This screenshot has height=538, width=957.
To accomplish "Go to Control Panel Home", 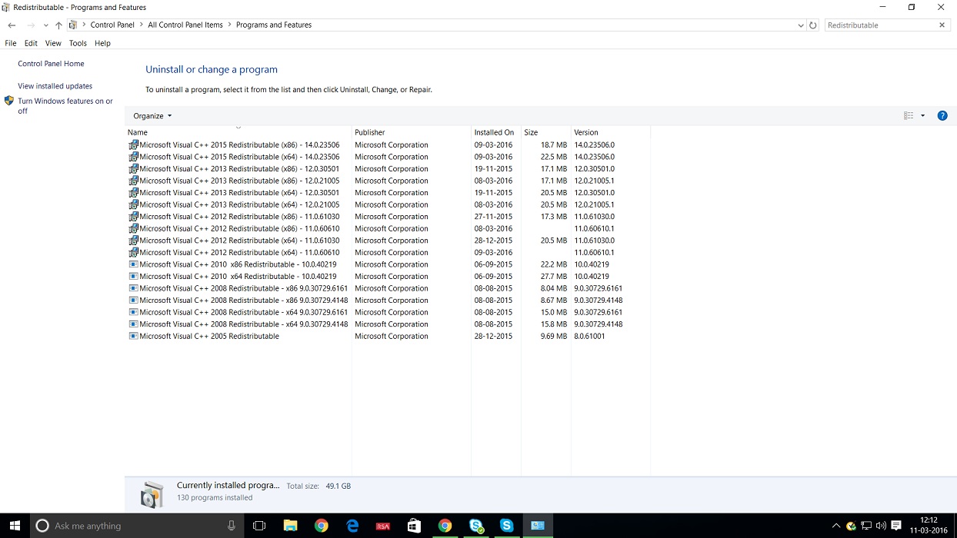I will click(51, 64).
